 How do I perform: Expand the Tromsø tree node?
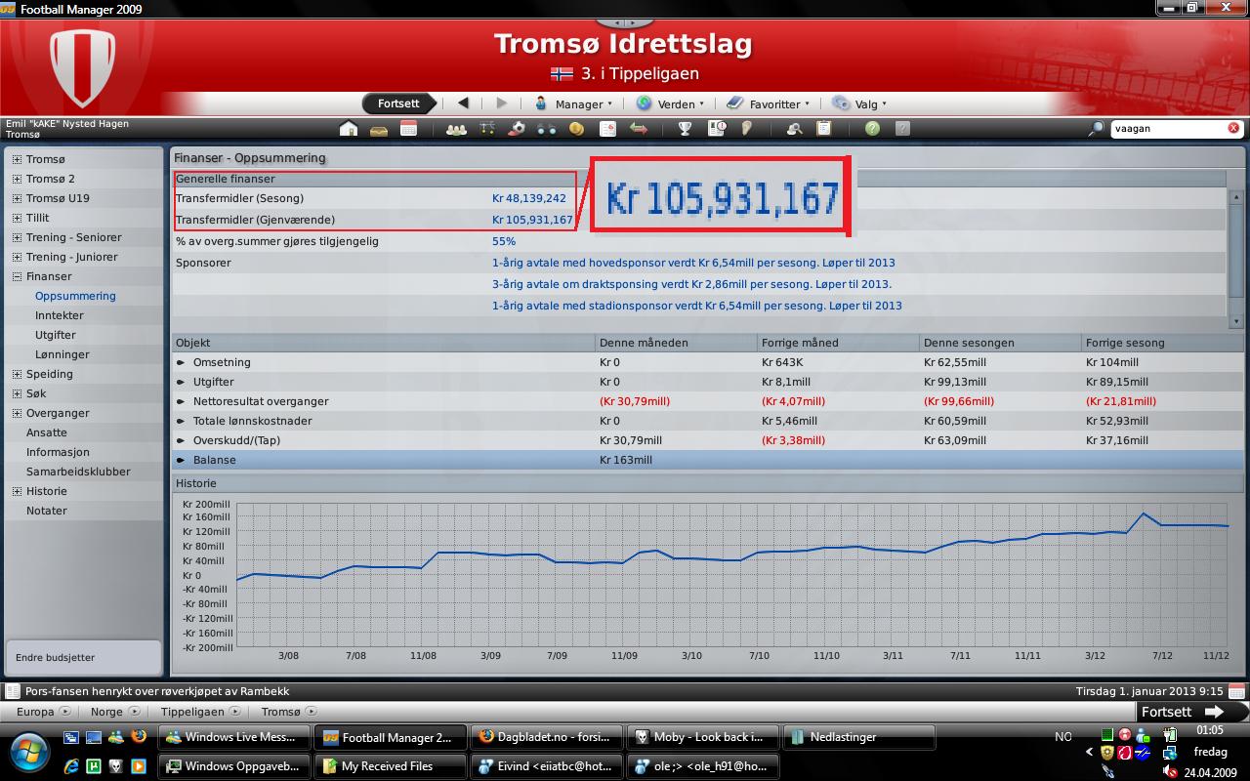pos(17,159)
